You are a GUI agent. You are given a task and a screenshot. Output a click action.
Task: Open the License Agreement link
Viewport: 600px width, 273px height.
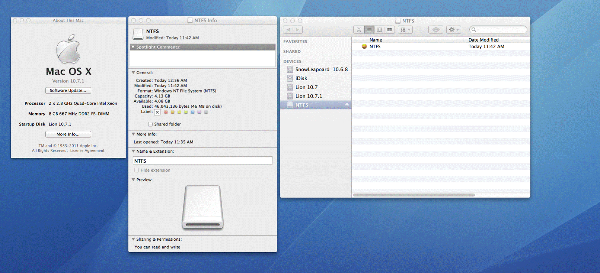click(x=87, y=151)
